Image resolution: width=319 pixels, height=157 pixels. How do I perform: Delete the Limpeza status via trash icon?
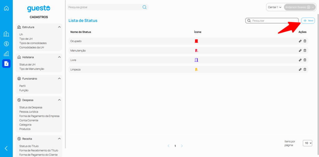tap(305, 69)
